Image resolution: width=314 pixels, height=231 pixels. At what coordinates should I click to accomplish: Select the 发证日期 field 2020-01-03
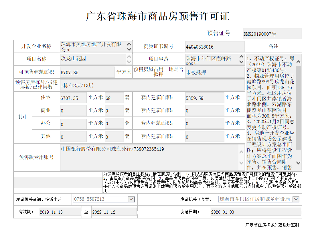tap(255, 212)
